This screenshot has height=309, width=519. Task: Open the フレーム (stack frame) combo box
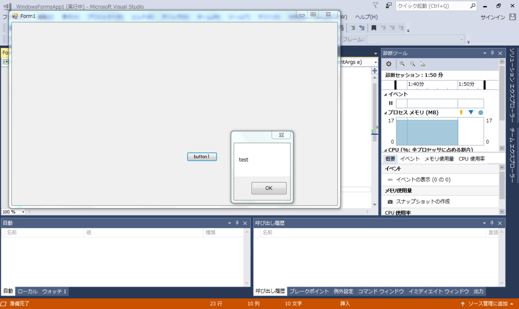point(416,40)
